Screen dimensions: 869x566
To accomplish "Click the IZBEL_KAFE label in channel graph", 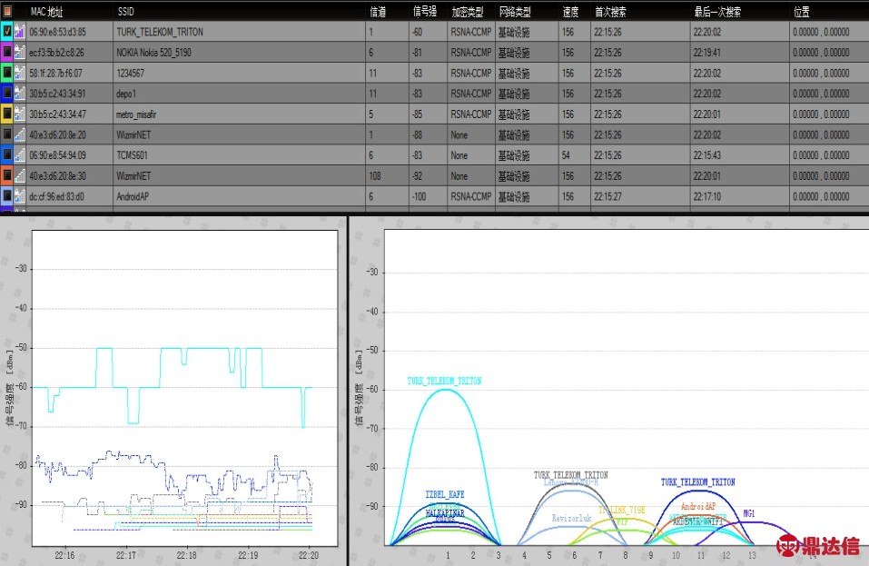I will (x=445, y=494).
